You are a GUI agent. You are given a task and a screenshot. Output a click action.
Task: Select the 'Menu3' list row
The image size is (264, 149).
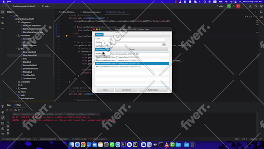point(132,60)
